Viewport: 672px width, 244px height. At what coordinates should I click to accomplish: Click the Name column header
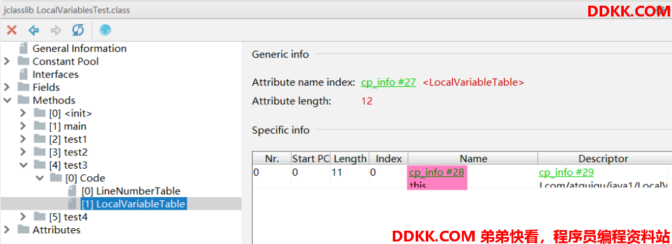473,159
